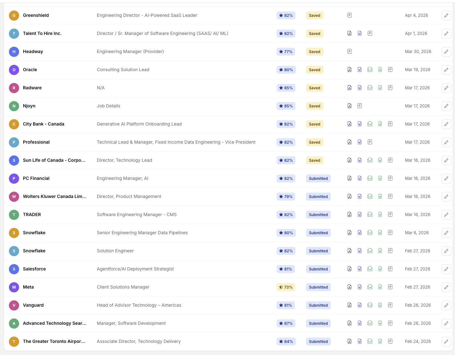
Task: Open the notes icon in the Greenshield row
Action: [x=349, y=15]
